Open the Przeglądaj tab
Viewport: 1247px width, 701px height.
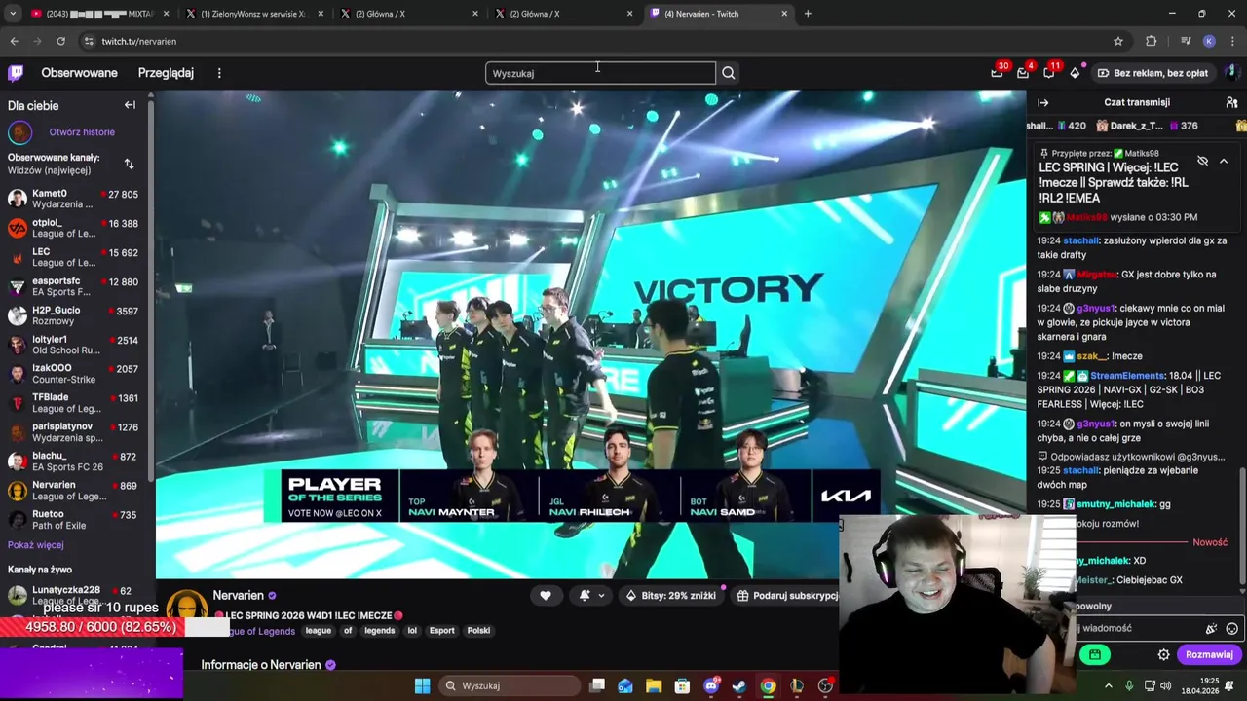pos(166,73)
